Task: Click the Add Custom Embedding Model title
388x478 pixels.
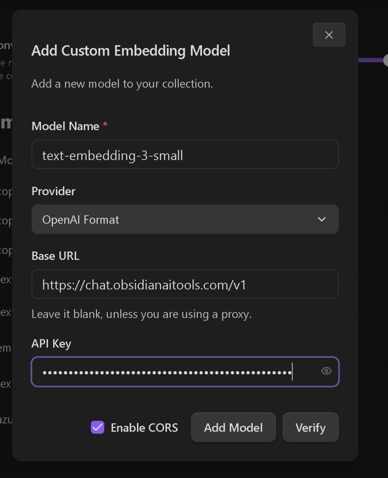Action: (x=131, y=51)
